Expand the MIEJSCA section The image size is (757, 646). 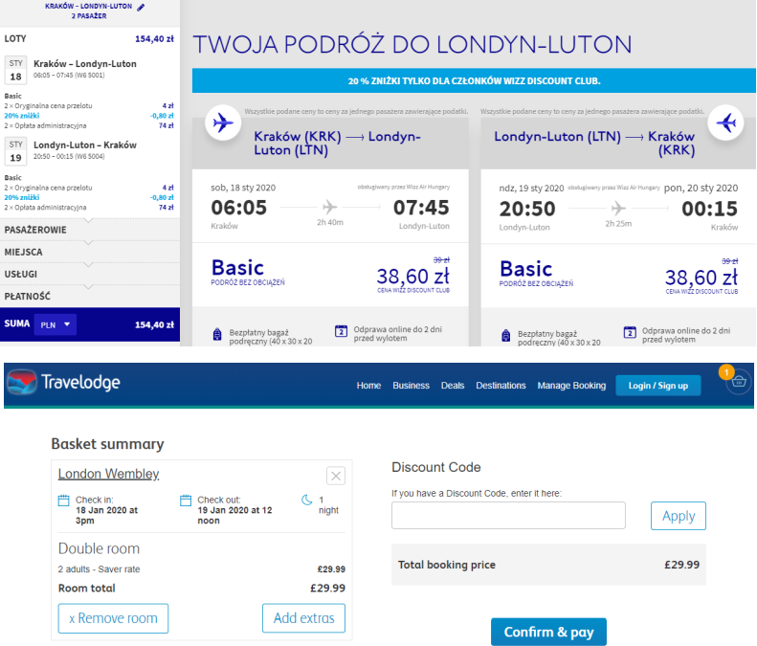90,252
